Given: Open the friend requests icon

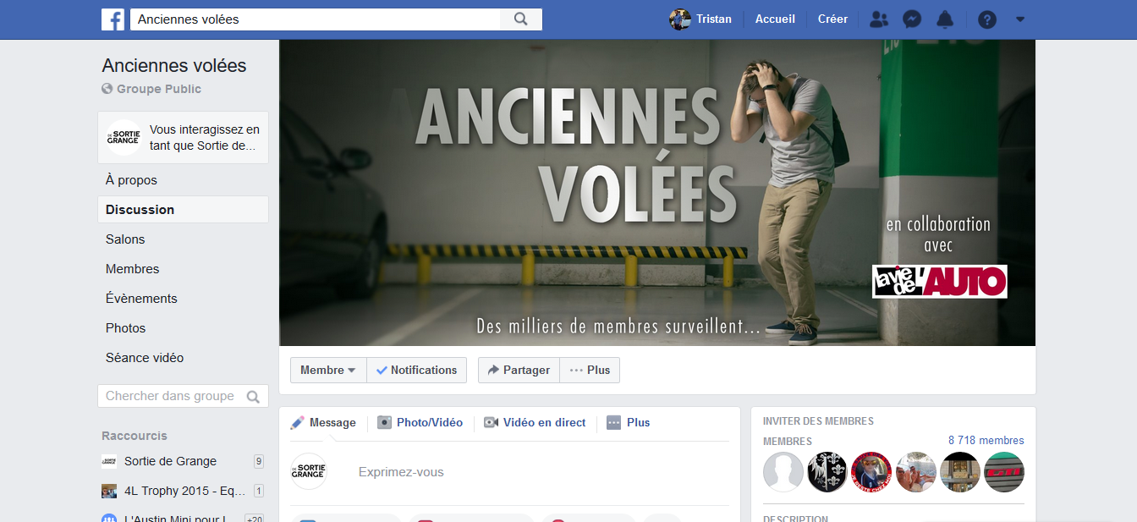Looking at the screenshot, I should click(879, 19).
